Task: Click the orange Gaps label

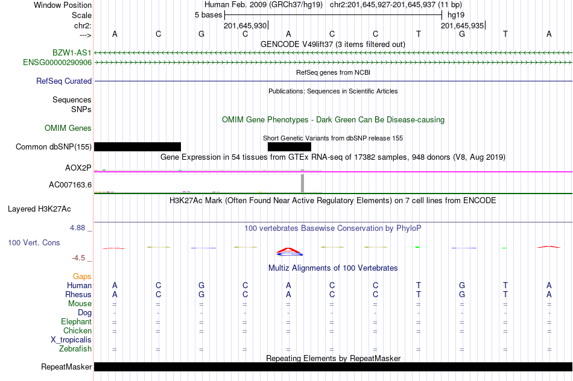Action: coord(82,277)
